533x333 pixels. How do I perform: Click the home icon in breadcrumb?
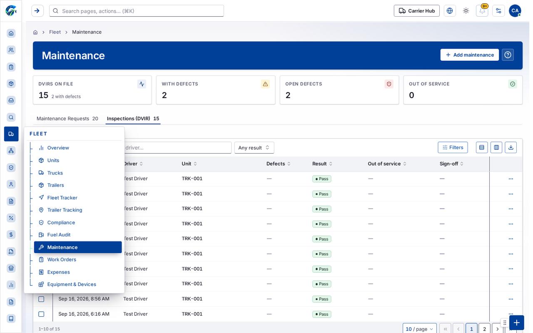[x=35, y=32]
